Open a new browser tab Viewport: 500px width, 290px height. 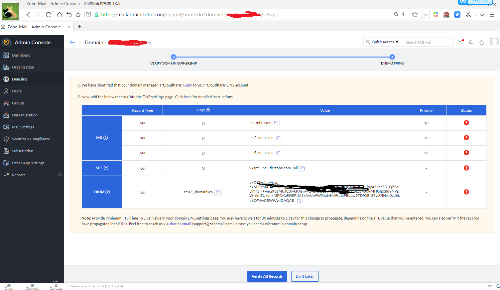pos(79,27)
